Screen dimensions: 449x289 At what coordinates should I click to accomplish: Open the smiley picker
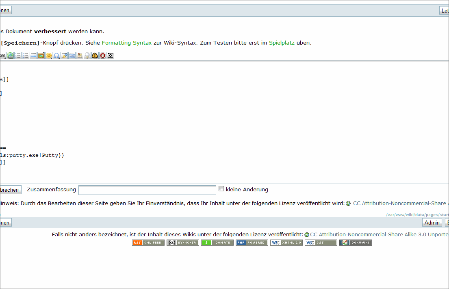(x=49, y=56)
